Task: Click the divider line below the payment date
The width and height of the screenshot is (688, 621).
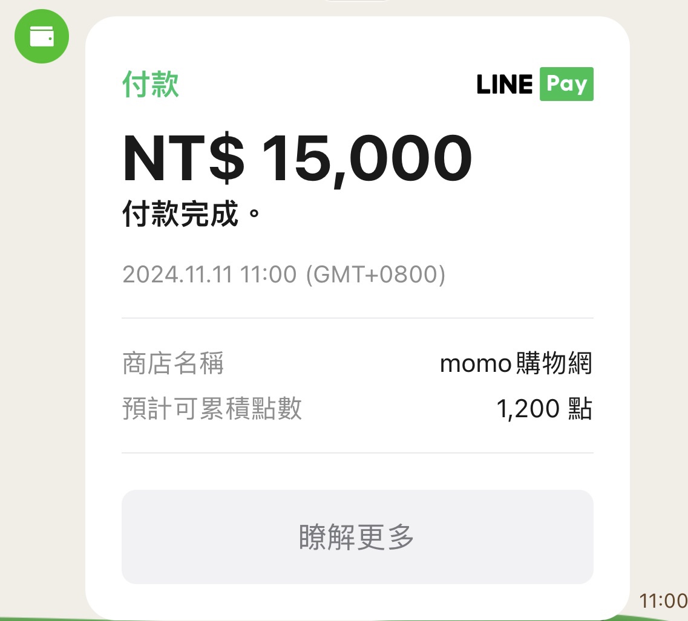Action: [357, 318]
